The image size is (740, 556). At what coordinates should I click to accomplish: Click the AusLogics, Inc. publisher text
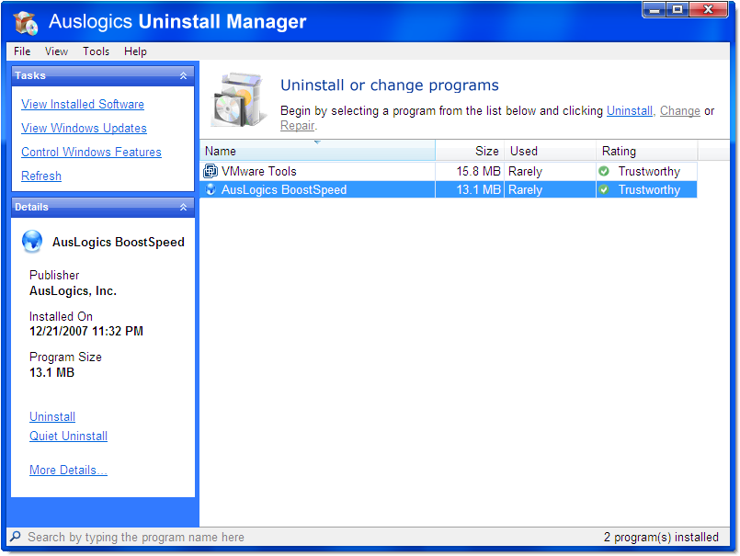pyautogui.click(x=73, y=290)
